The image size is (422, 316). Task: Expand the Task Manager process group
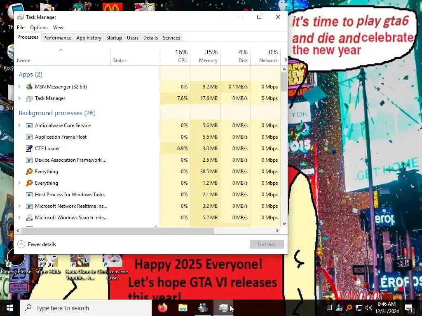[19, 98]
